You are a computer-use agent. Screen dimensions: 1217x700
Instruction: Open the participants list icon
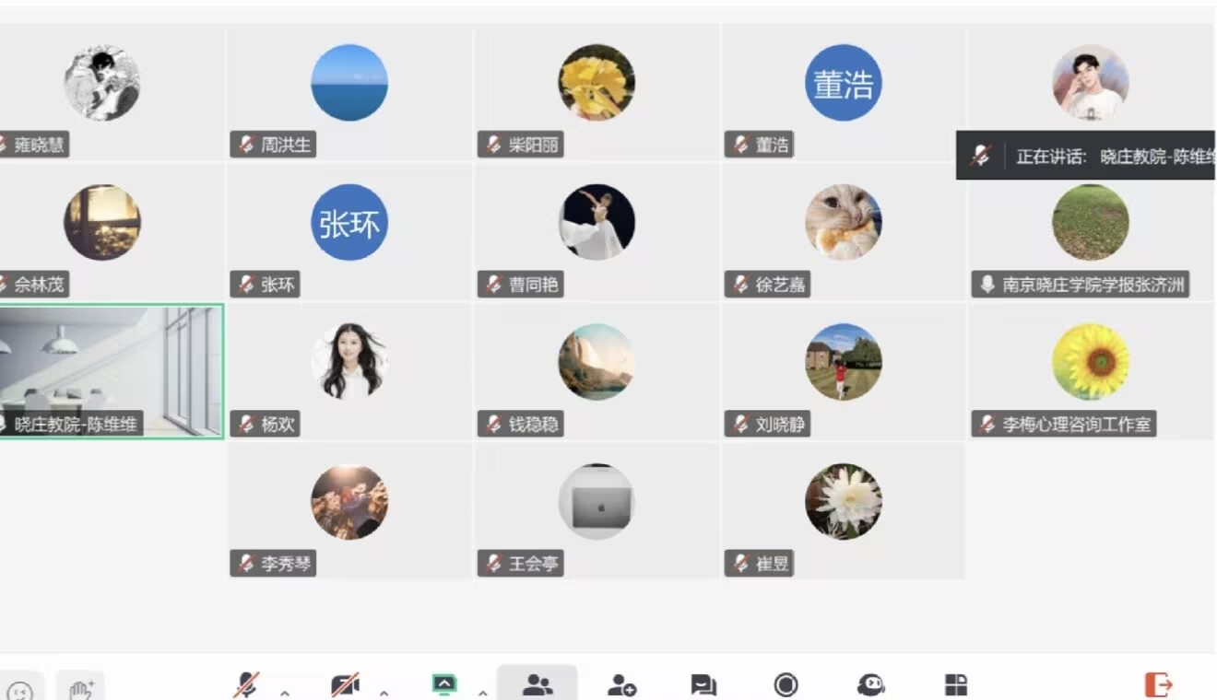538,684
